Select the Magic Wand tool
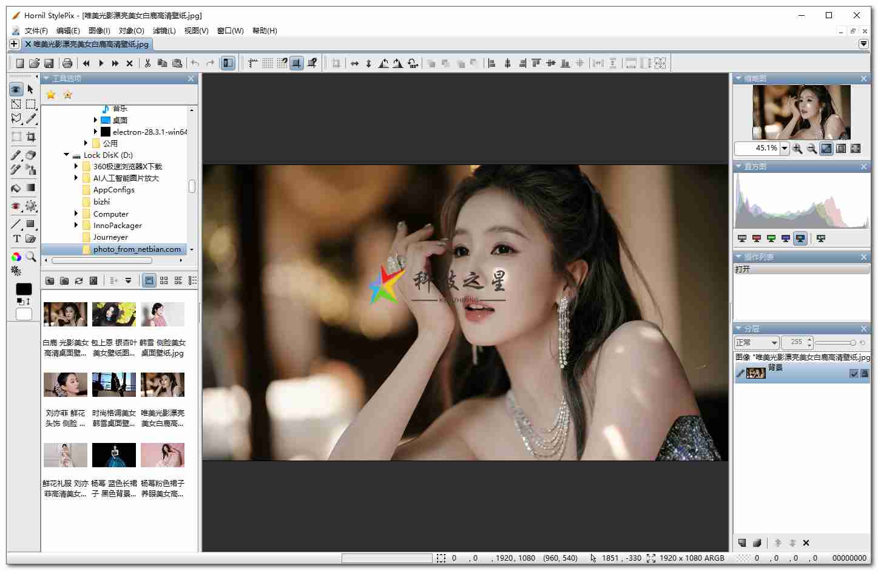This screenshot has width=878, height=571. tap(31, 119)
